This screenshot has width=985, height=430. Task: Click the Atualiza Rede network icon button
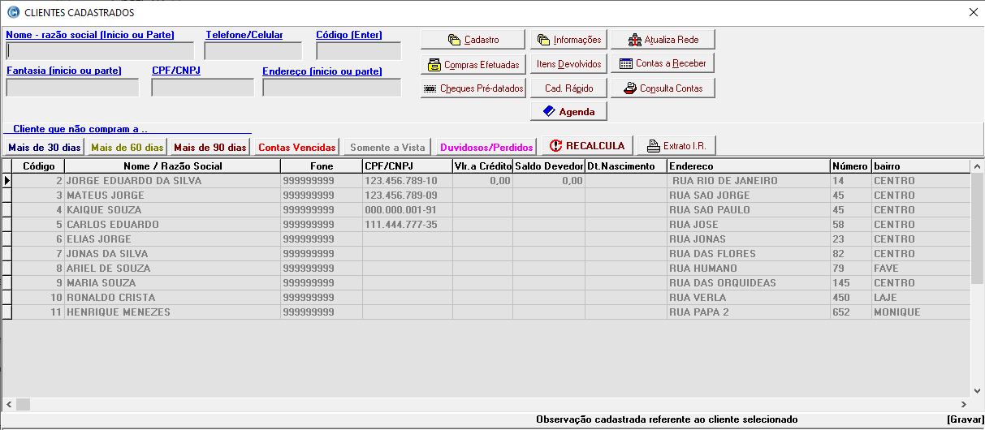point(663,40)
